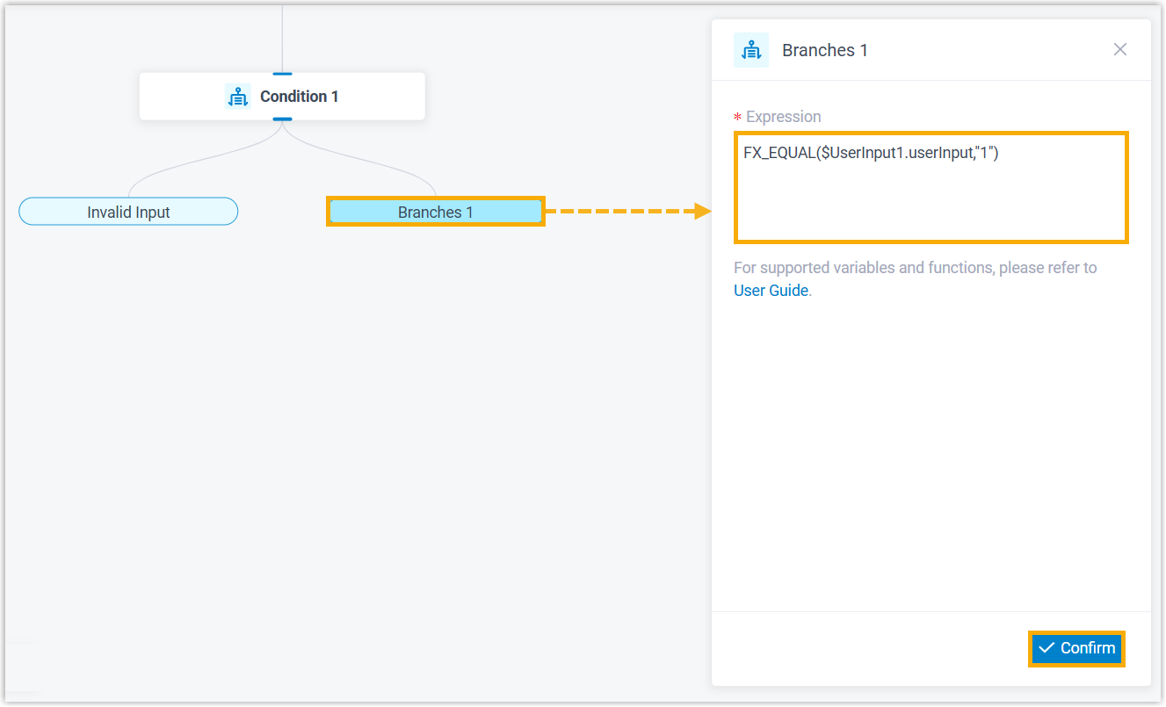The width and height of the screenshot is (1166, 707).
Task: Click the Condition 1 node icon
Action: click(x=237, y=97)
